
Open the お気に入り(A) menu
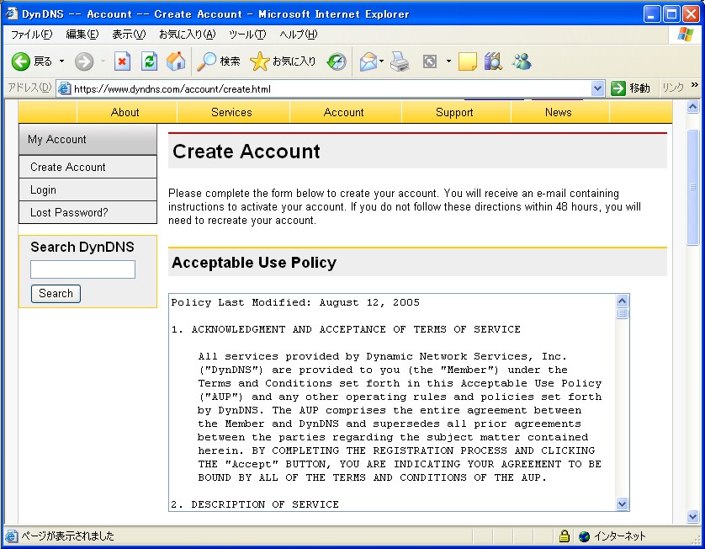tap(187, 35)
